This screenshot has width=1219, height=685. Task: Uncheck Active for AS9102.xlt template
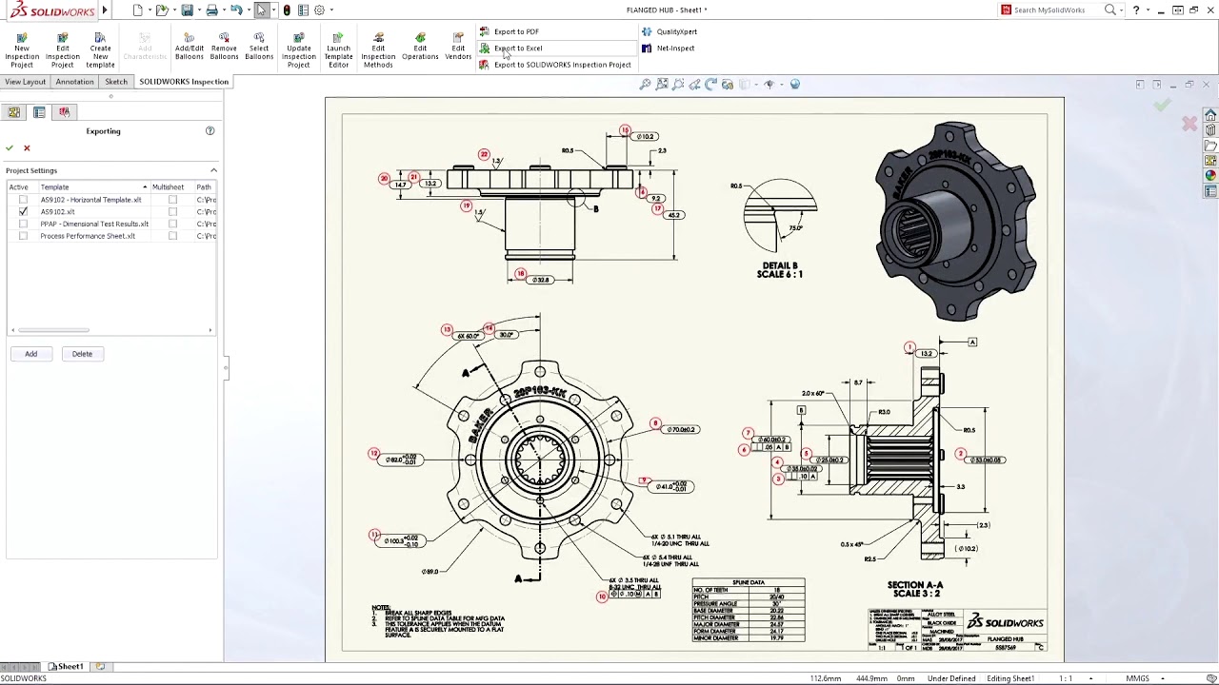(x=23, y=212)
